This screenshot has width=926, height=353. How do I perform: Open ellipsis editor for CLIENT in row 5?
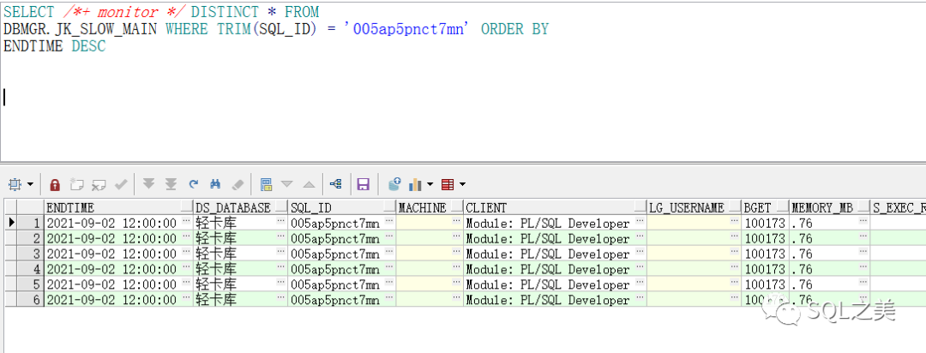[x=640, y=282]
